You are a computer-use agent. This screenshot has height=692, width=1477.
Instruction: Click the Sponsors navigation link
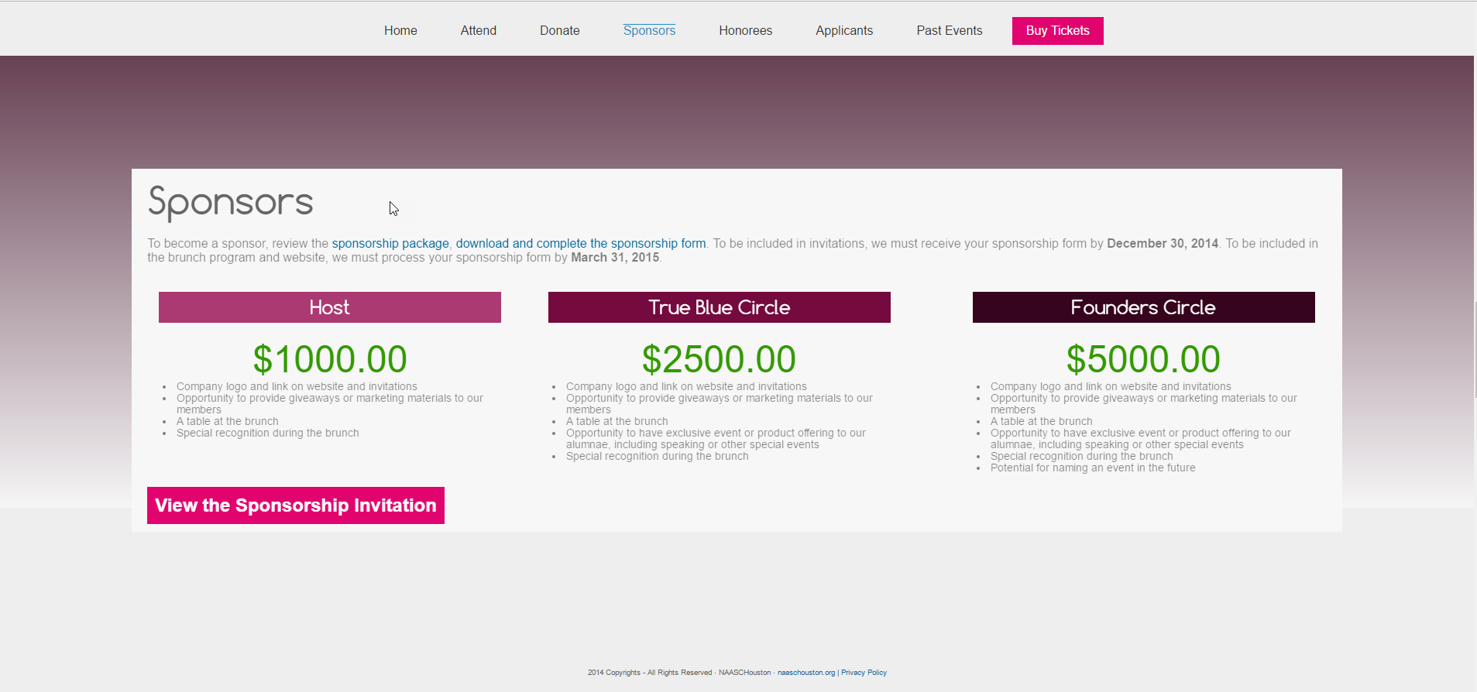649,31
